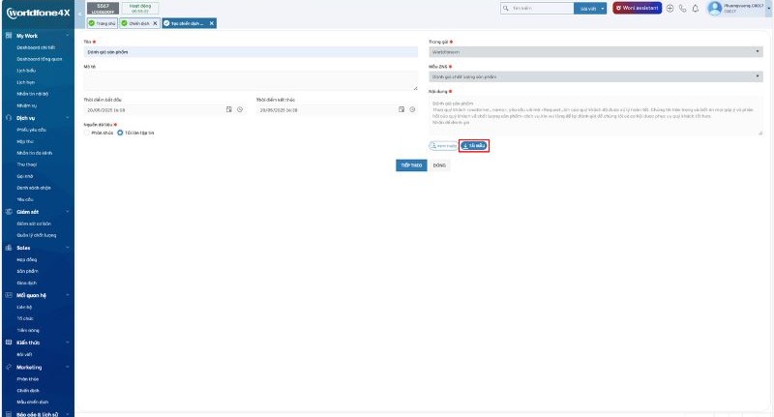Viewport: 774px width, 417px height.
Task: Click the plus circle icon in header
Action: coord(670,9)
